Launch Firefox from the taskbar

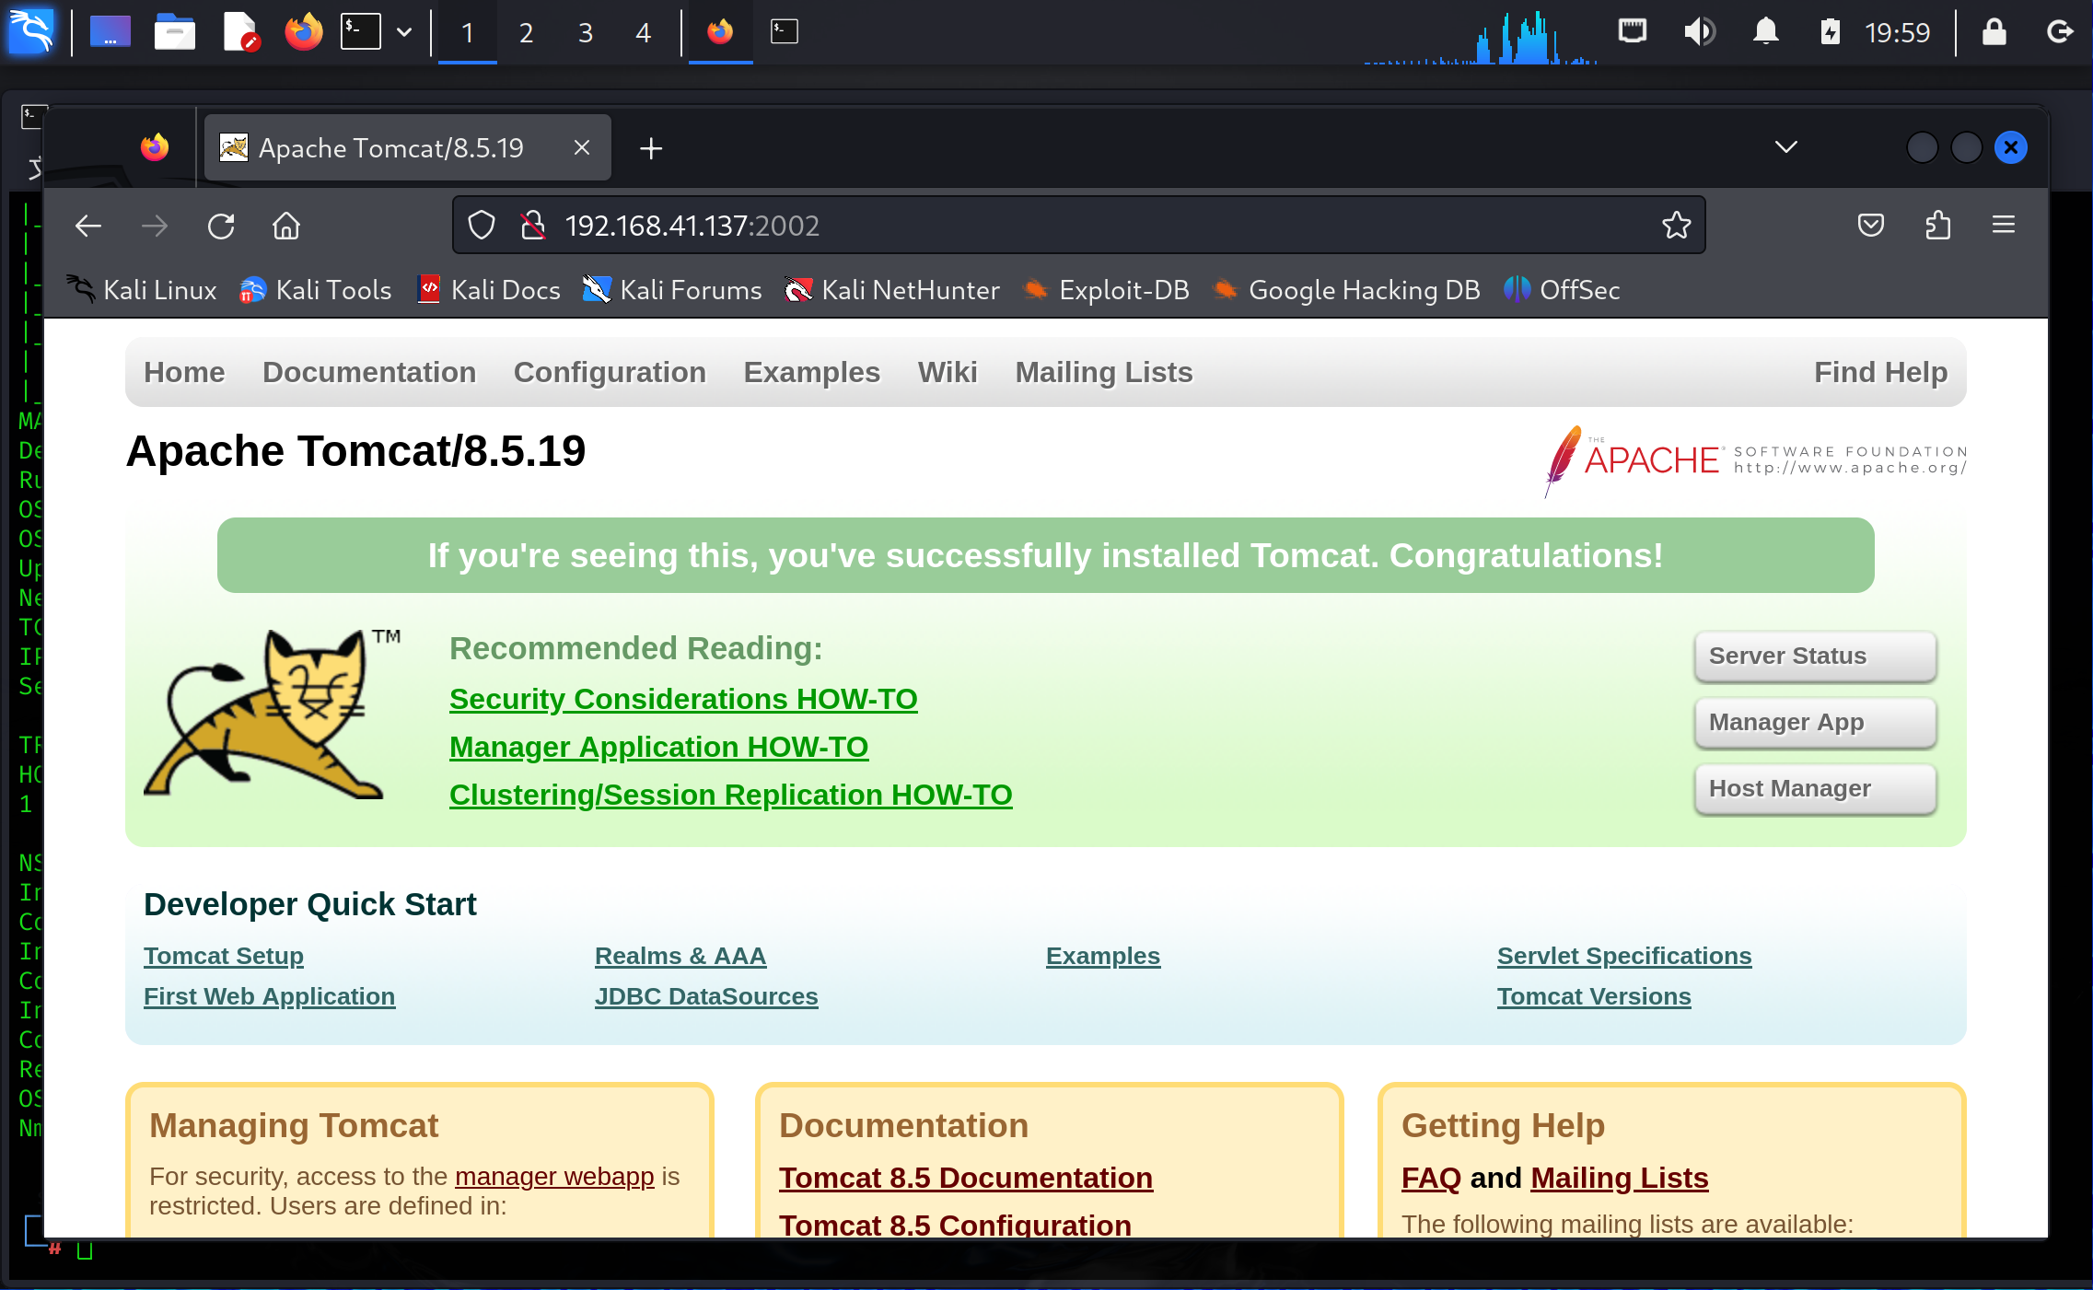pyautogui.click(x=304, y=31)
